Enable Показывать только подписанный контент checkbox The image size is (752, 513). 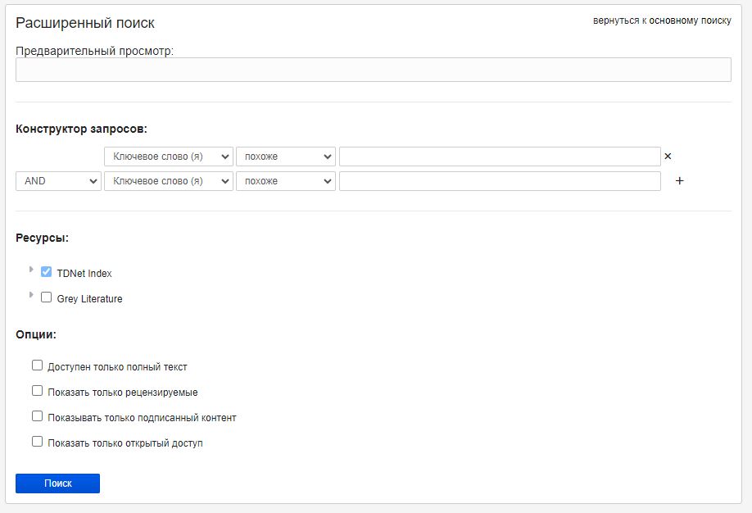[x=37, y=416]
